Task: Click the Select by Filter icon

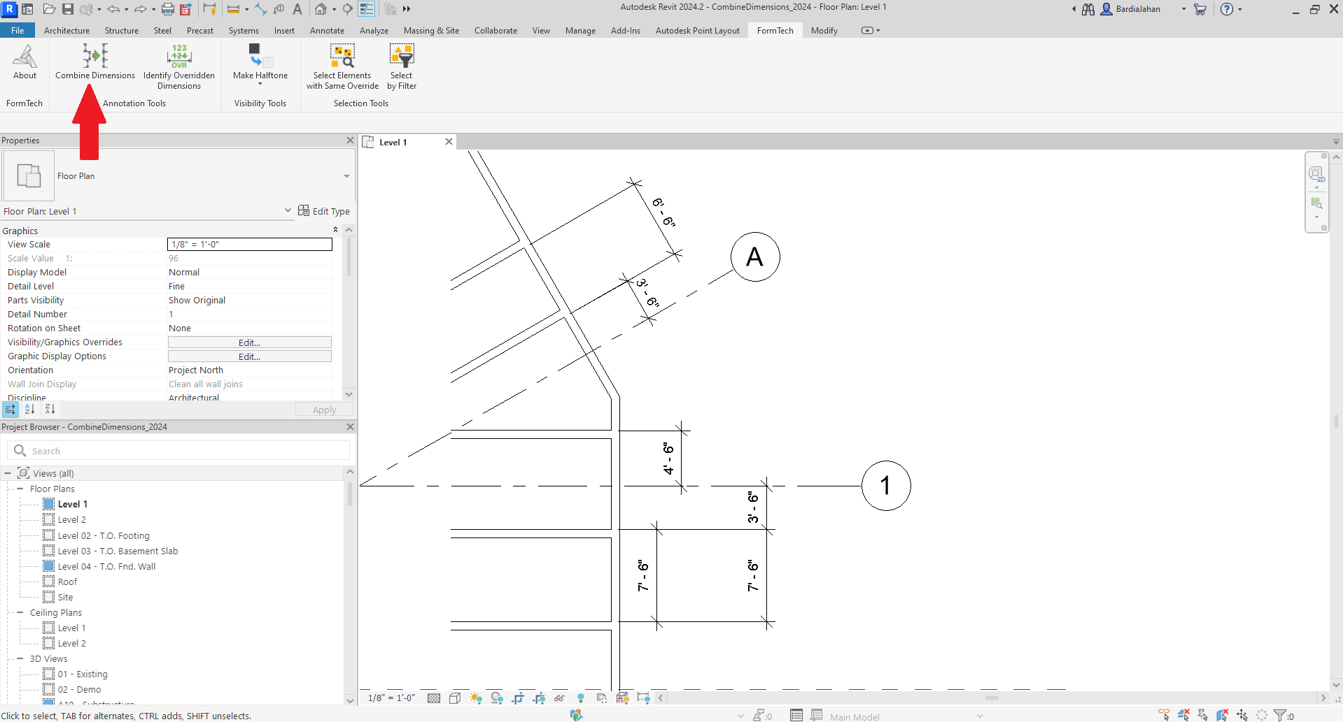Action: tap(402, 56)
